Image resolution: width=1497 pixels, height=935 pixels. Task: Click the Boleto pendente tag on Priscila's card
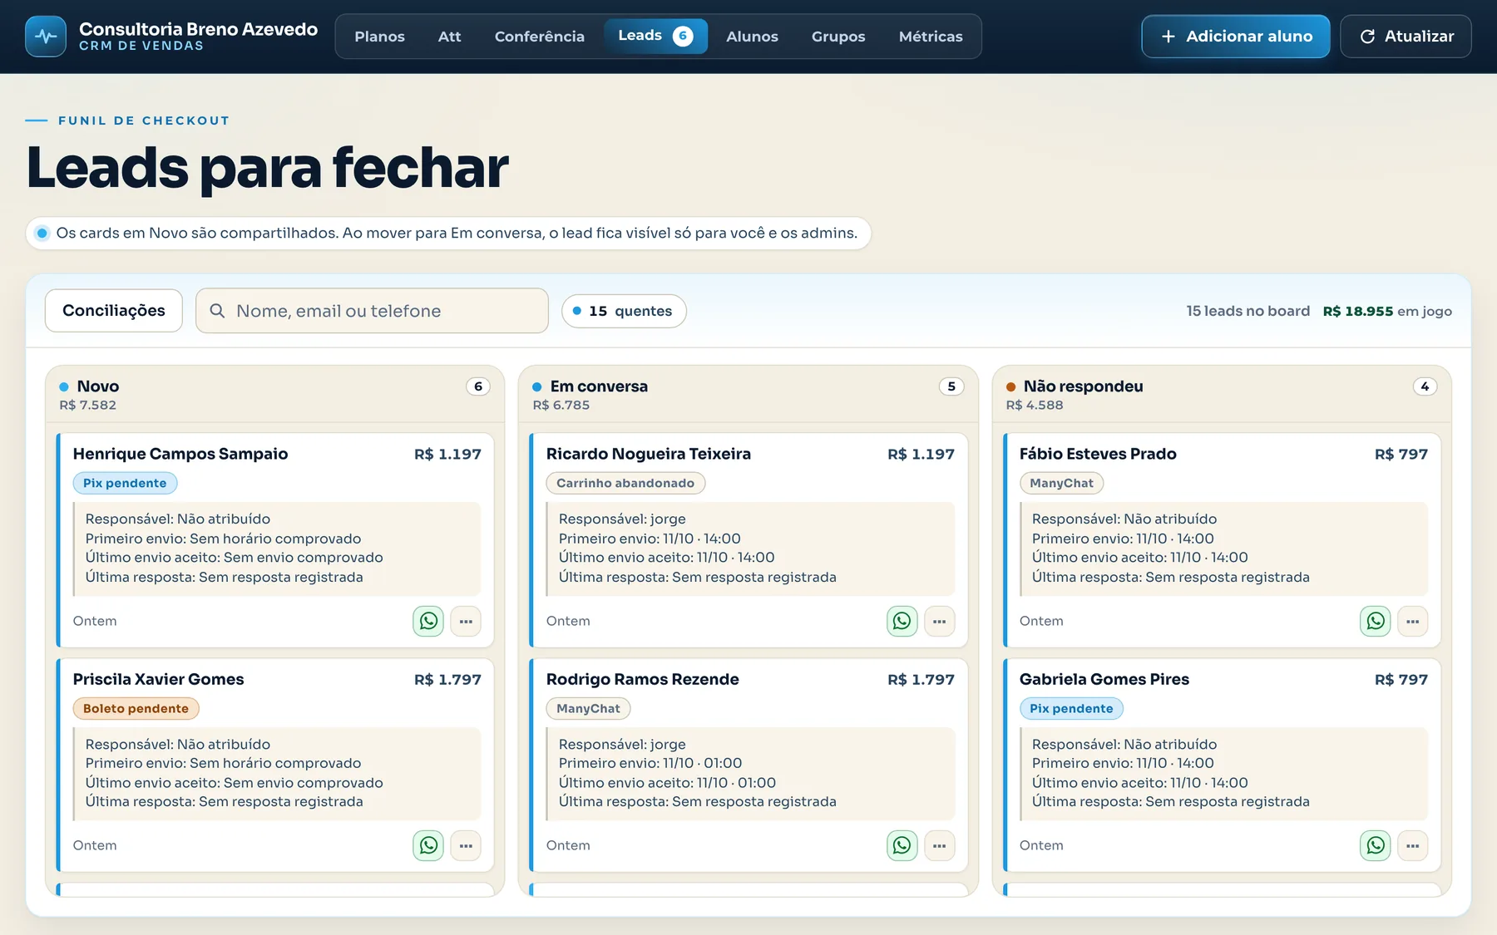click(136, 708)
